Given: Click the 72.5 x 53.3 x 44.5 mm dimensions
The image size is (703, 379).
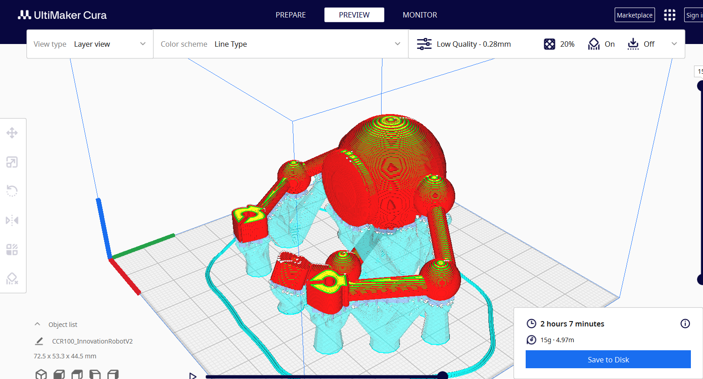Looking at the screenshot, I should pos(65,356).
